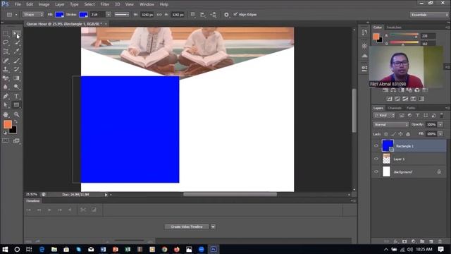Screen dimensions: 451x254
Task: Select the Path Selection tool
Action: (x=6, y=105)
